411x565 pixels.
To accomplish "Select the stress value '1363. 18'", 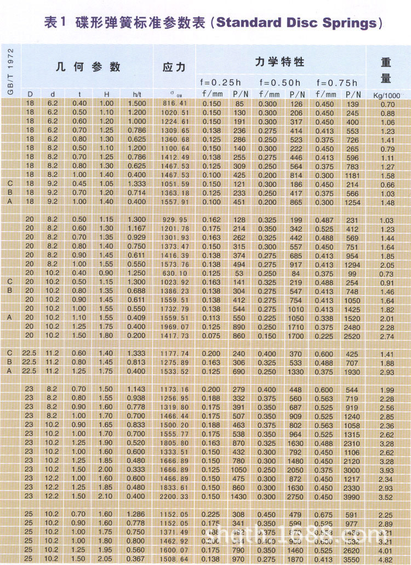I will click(x=175, y=193).
